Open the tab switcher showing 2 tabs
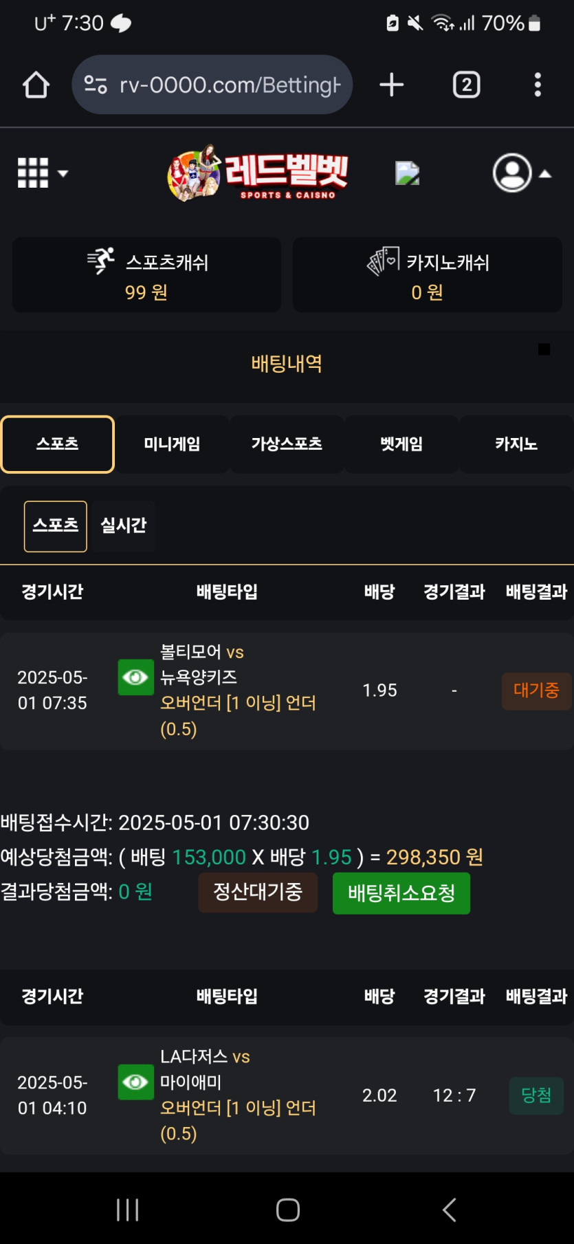This screenshot has height=1244, width=574. point(467,85)
